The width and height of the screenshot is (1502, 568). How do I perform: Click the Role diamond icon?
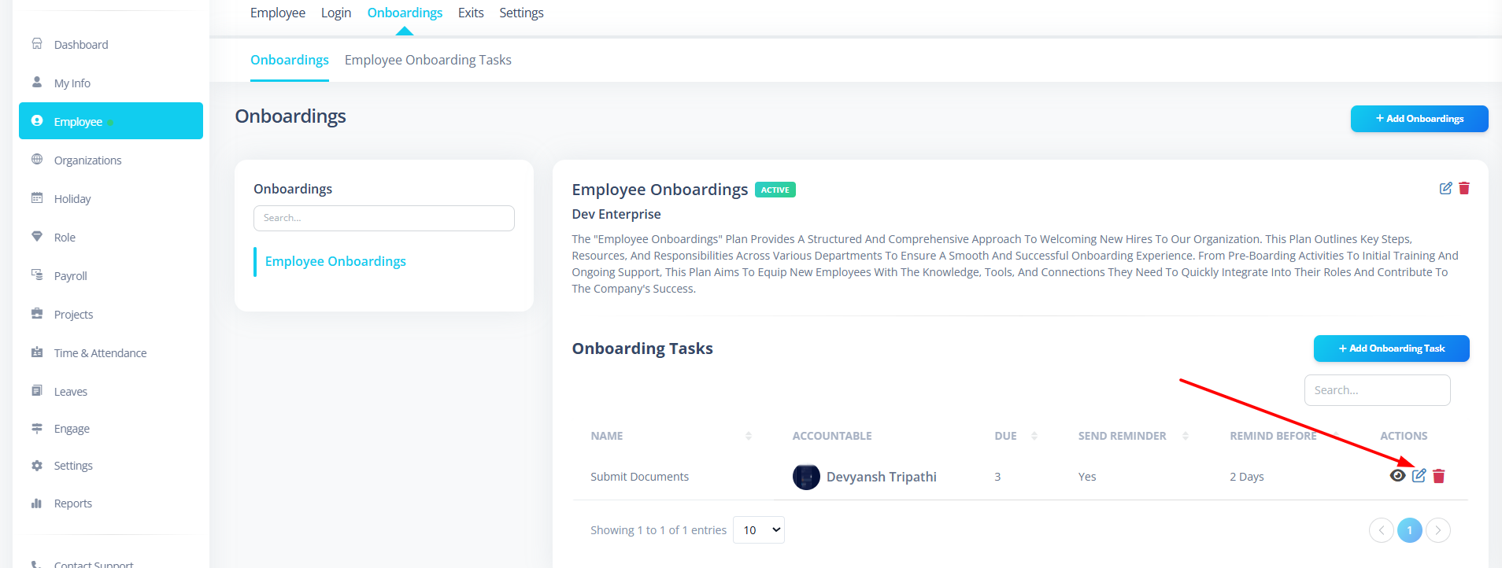point(37,236)
